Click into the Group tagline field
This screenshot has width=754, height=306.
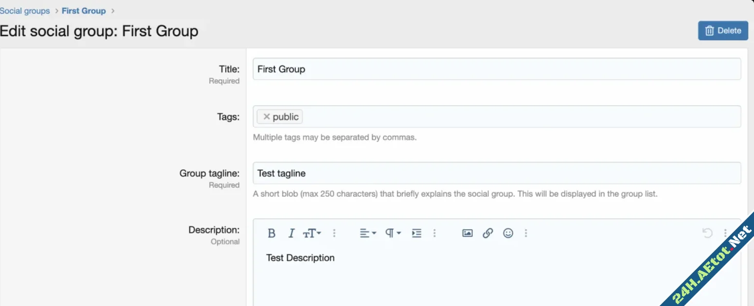pyautogui.click(x=496, y=173)
